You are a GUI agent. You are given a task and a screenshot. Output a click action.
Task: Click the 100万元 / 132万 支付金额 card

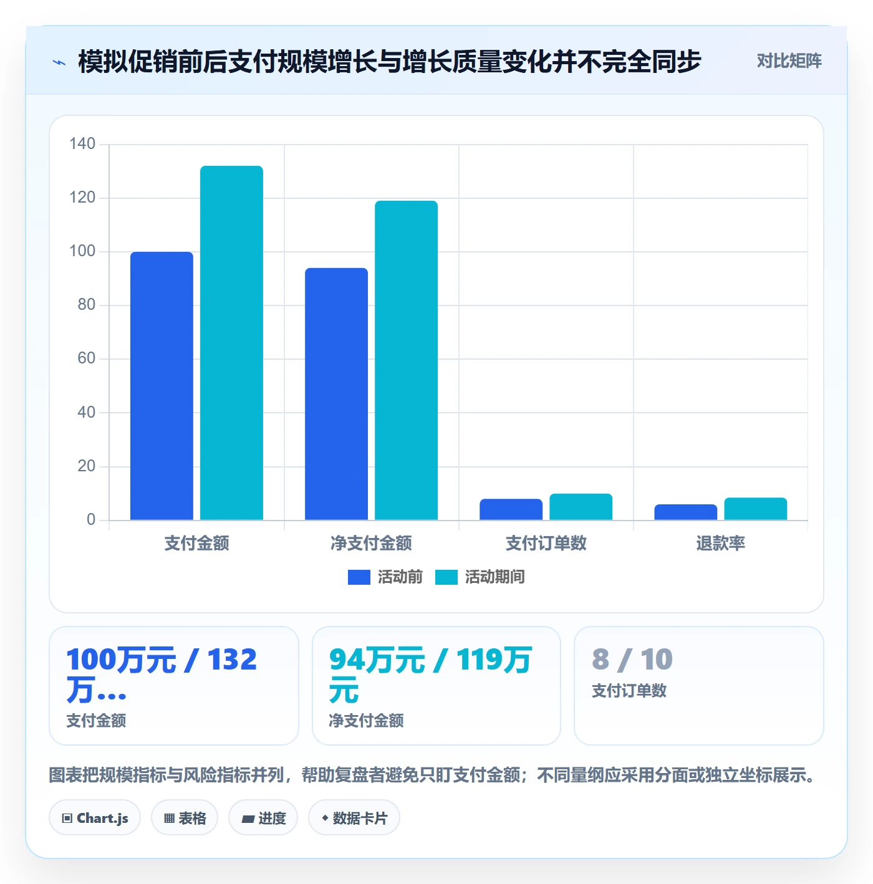174,686
